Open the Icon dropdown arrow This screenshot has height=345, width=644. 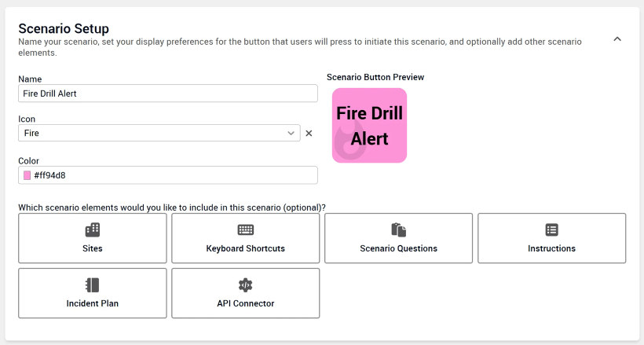pyautogui.click(x=291, y=134)
